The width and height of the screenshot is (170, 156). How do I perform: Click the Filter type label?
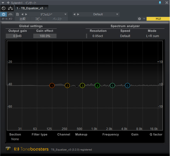pyautogui.click(x=40, y=134)
